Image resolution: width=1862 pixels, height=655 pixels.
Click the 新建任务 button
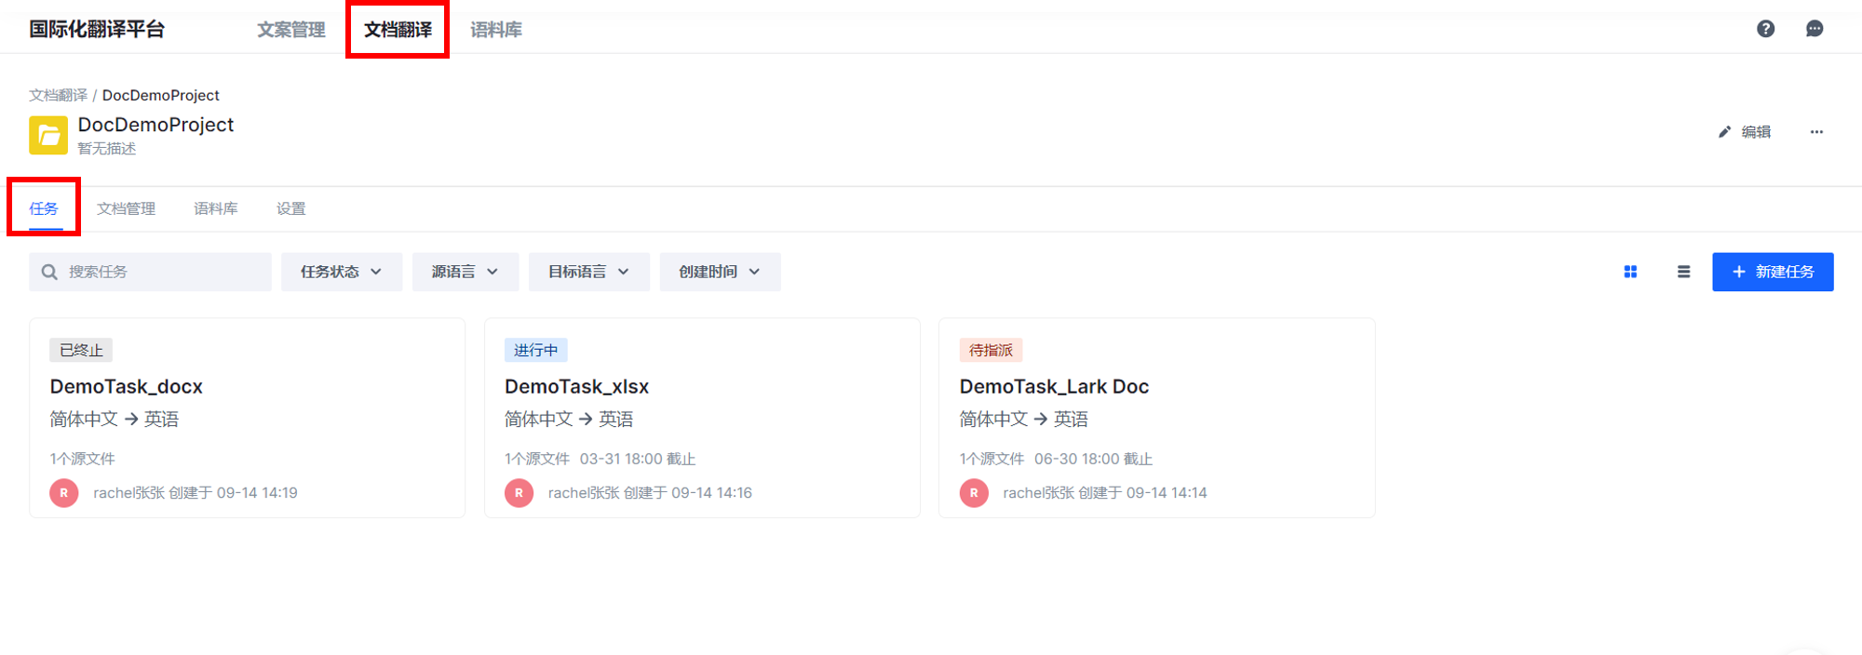point(1773,272)
